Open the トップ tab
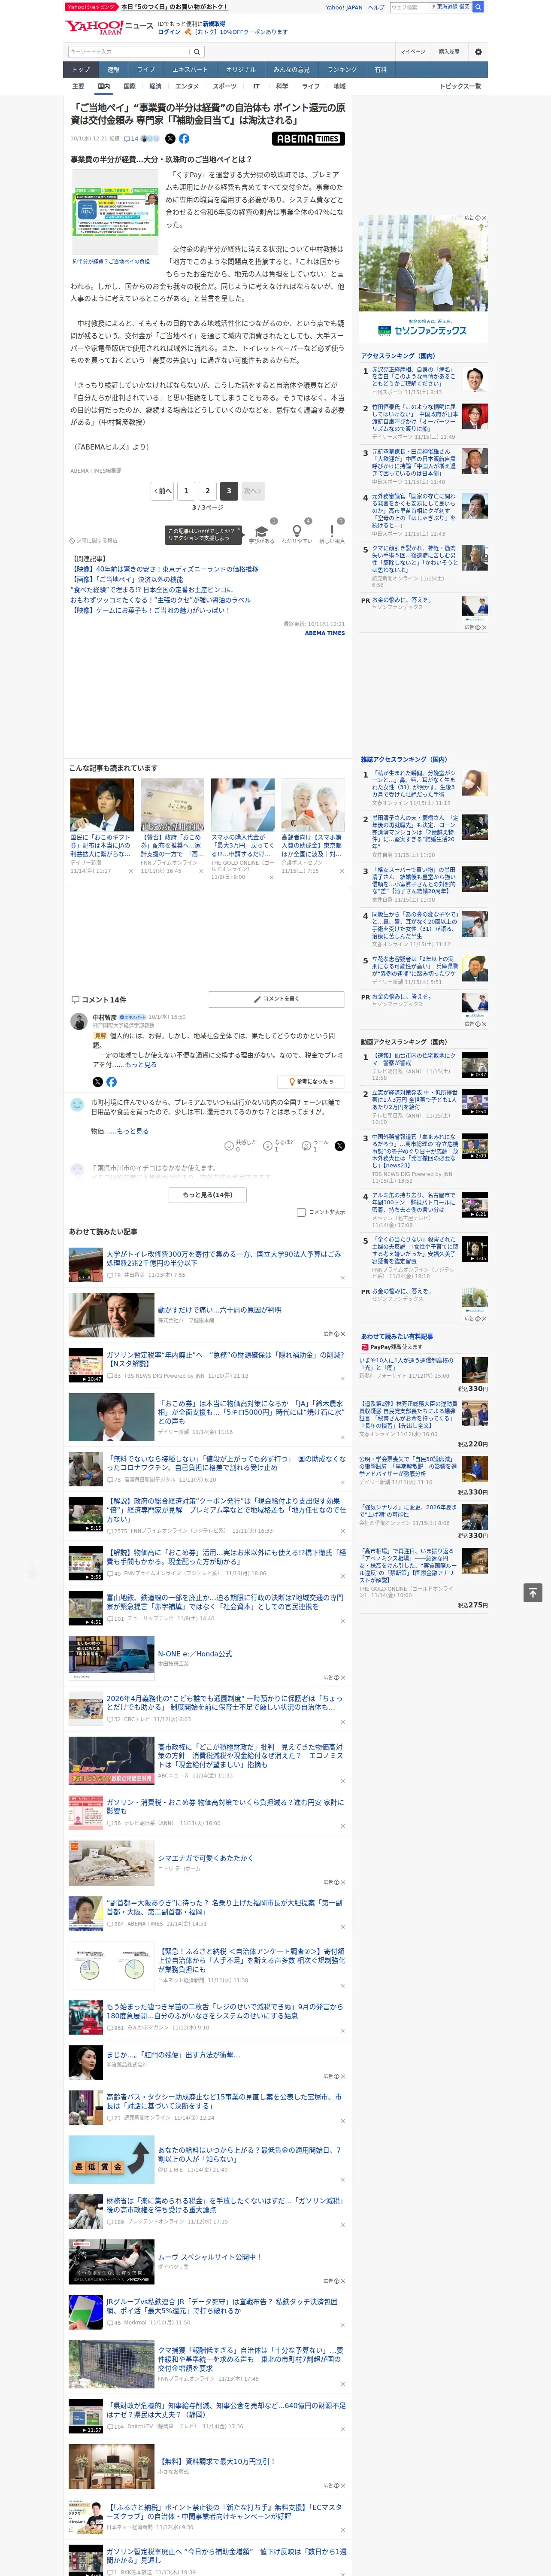Image resolution: width=551 pixels, height=2576 pixels. click(81, 70)
